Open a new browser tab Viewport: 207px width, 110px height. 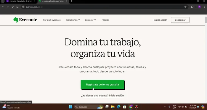(x=71, y=1)
